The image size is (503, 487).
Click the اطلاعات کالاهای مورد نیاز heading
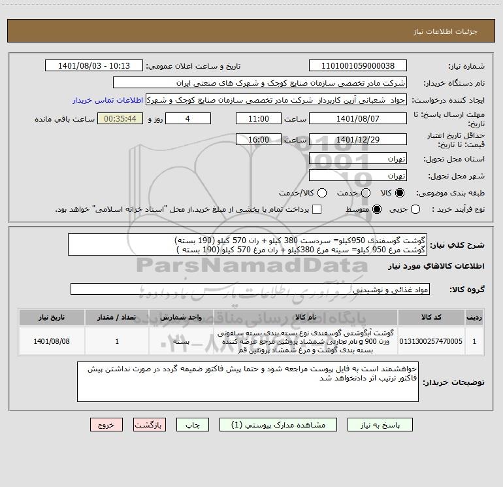coord(436,266)
